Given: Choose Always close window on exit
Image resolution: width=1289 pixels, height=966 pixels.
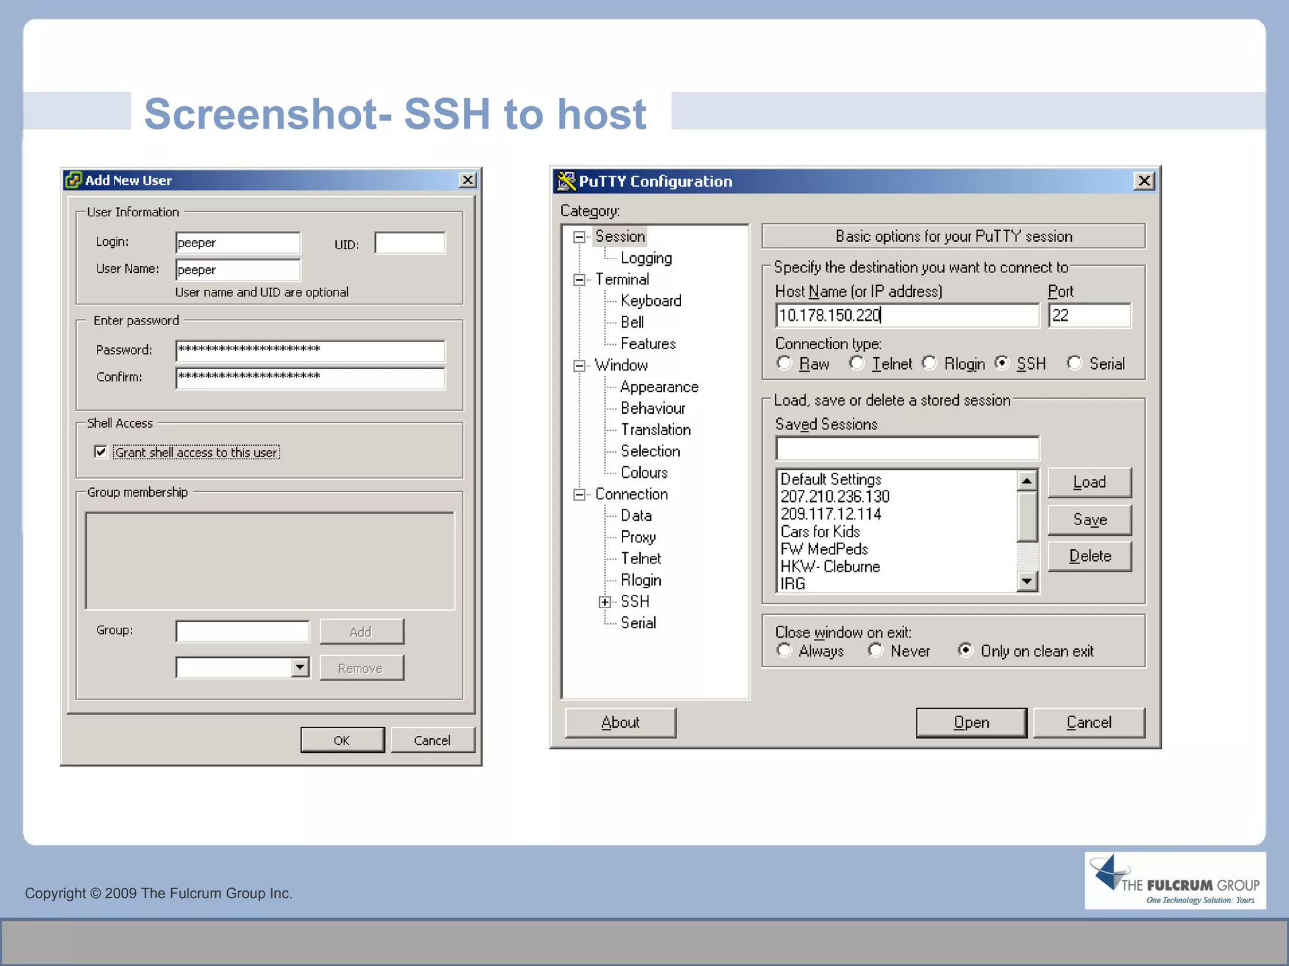Looking at the screenshot, I should click(x=784, y=650).
